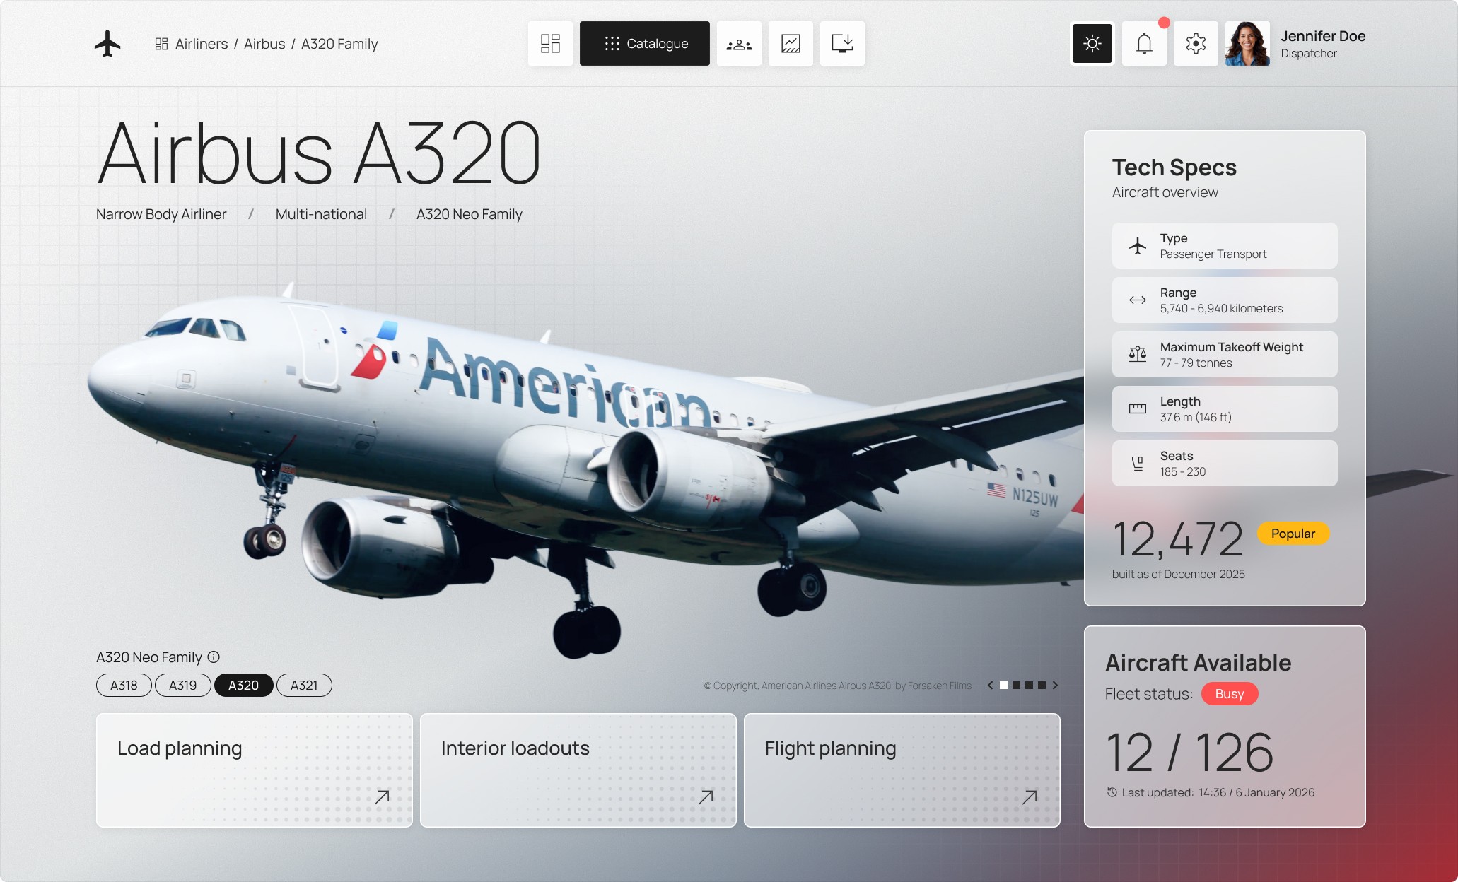Go to next image with right chevron

coord(1055,686)
